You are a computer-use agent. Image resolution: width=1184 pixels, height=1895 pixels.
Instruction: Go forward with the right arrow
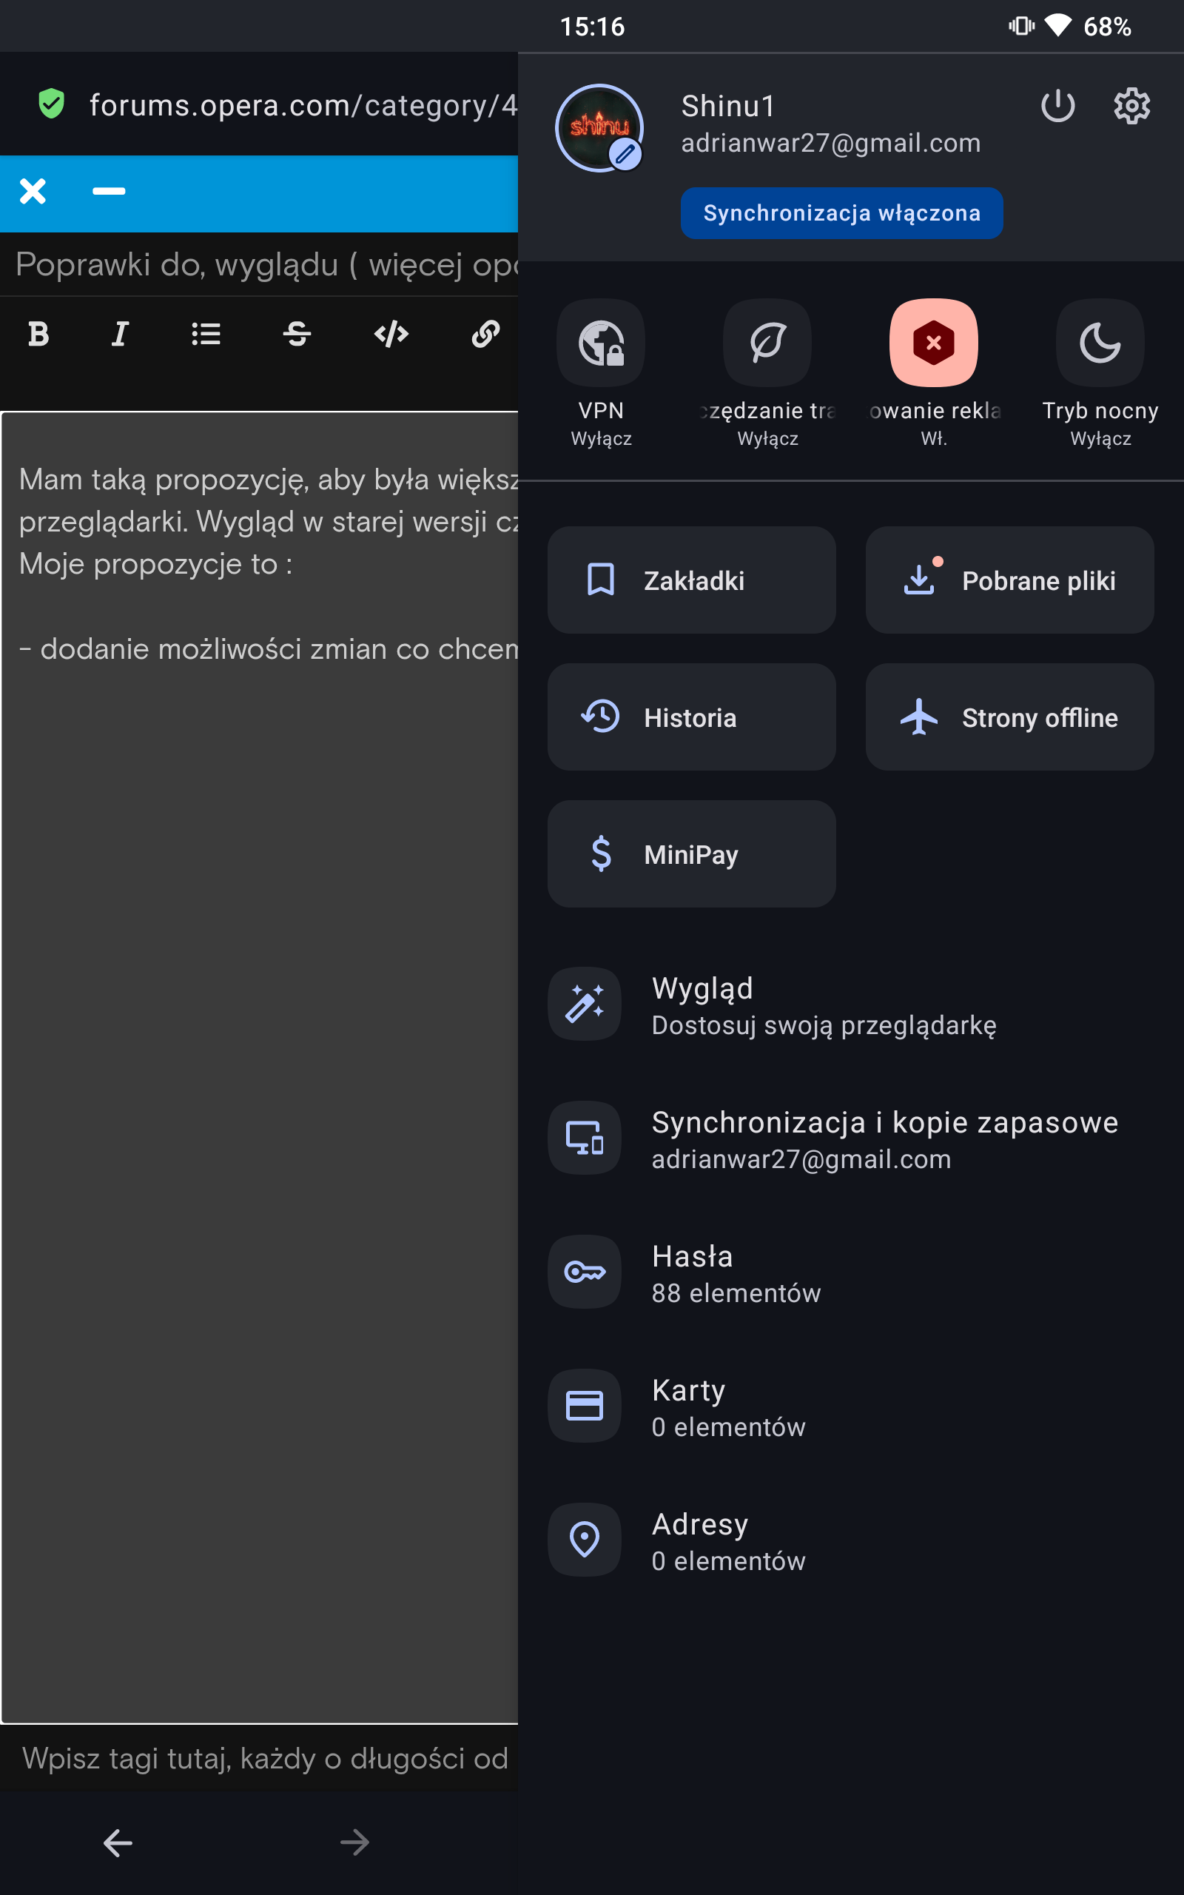354,1842
